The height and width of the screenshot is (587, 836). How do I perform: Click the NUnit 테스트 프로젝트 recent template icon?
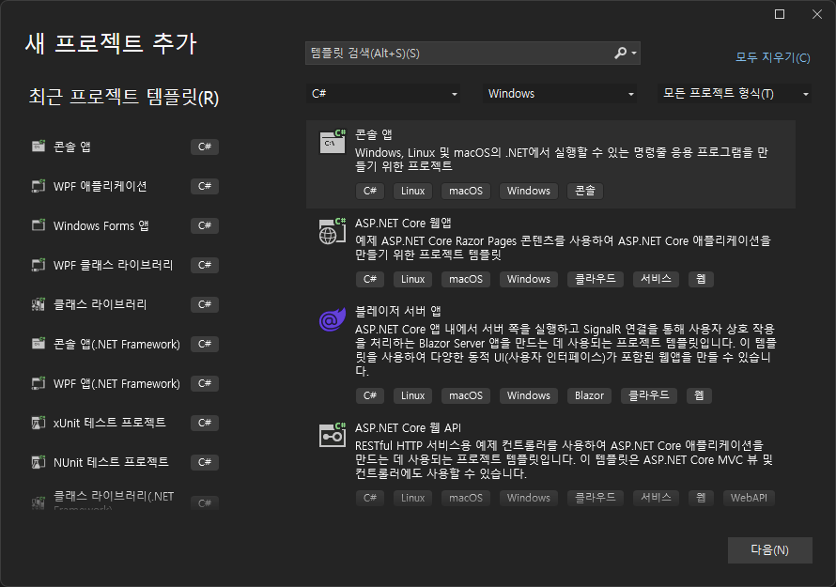click(39, 462)
